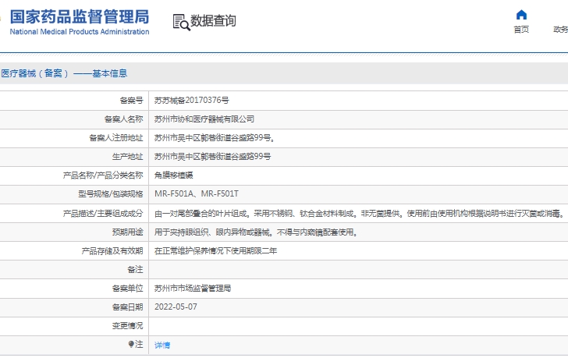Select the National Medical Products Administration subtitle
This screenshot has height=358, width=568.
click(x=80, y=32)
